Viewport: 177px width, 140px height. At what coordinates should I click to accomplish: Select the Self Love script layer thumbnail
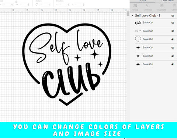tap(138, 31)
